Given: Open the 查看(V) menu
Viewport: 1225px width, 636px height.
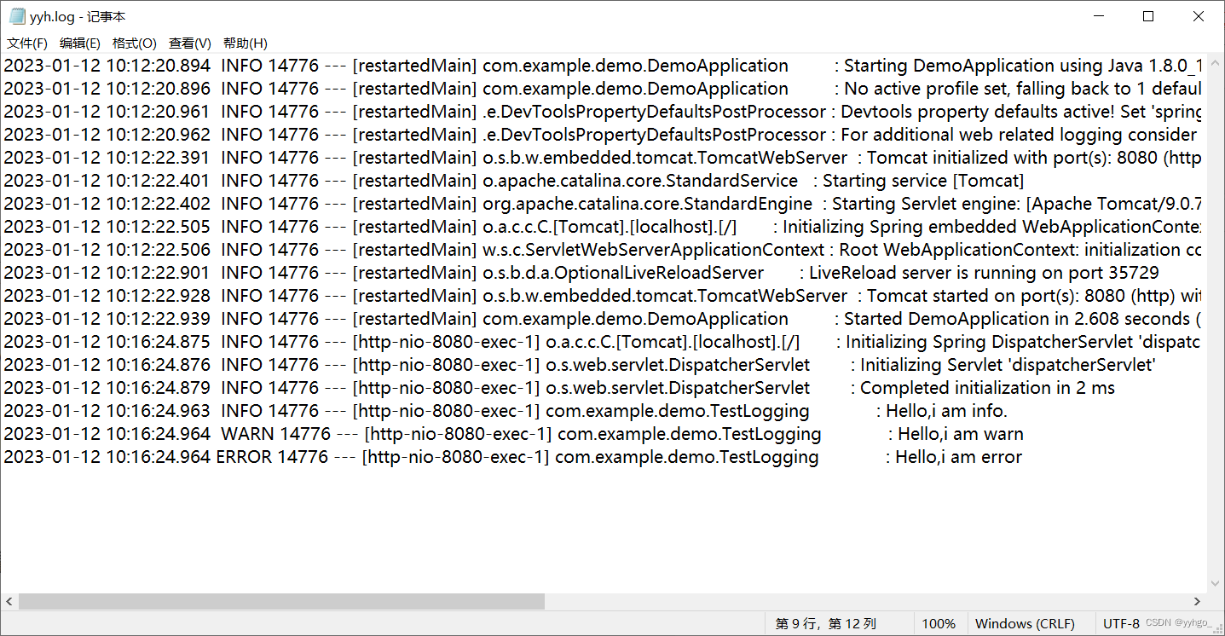Looking at the screenshot, I should [189, 43].
